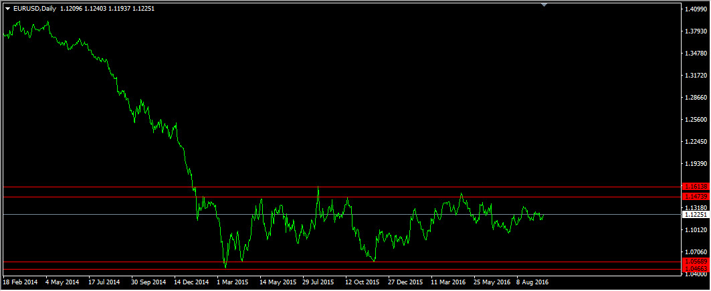711x291 pixels.
Task: Open the dropdown arrow beside EURUSD,Daily
Action: coord(7,9)
